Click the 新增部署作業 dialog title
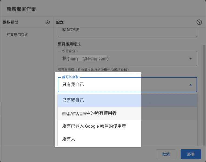Screen dimensions: 206x162 point(21,9)
